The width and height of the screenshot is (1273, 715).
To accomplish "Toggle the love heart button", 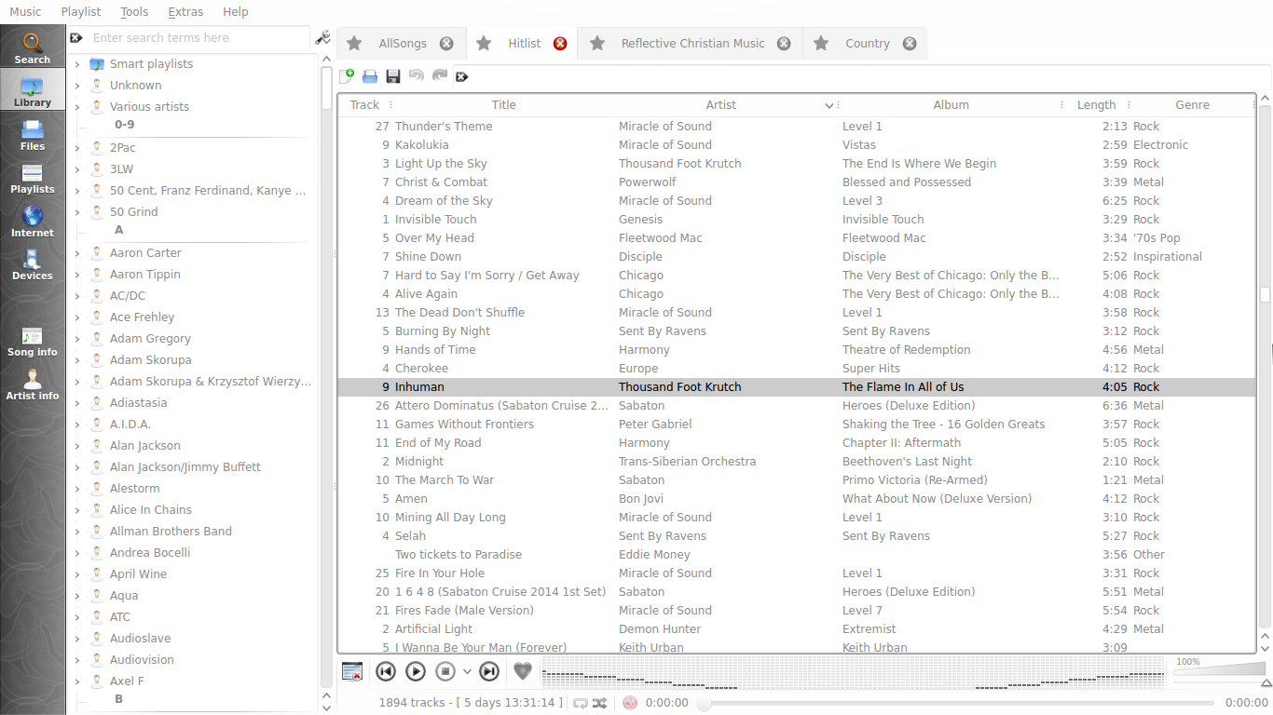I will tap(523, 671).
